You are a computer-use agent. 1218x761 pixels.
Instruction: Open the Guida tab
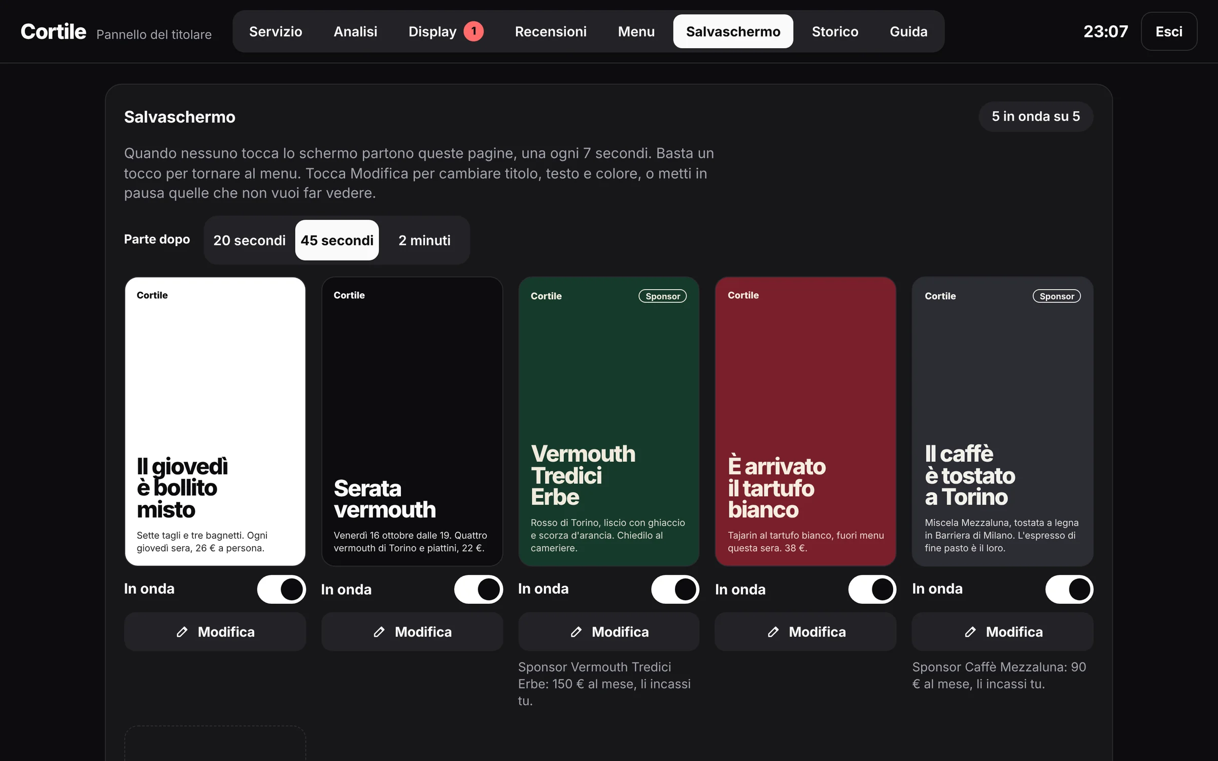[x=908, y=31]
